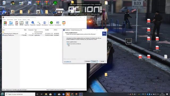Click the Suivant button in installer
This screenshot has width=170, height=96.
click(95, 61)
